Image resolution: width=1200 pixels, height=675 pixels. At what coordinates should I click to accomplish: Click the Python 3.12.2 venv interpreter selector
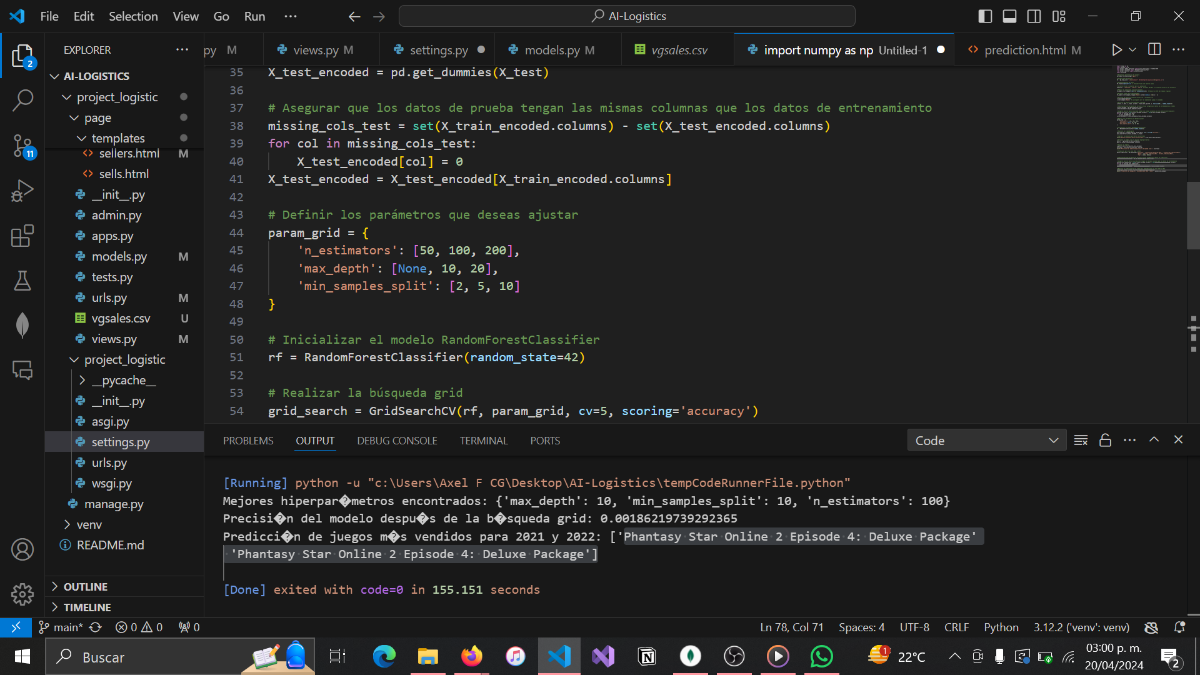coord(1081,627)
